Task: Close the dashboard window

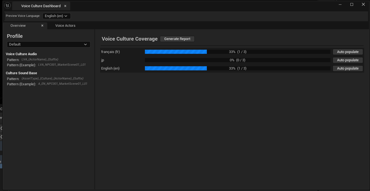Action: pos(363,4)
